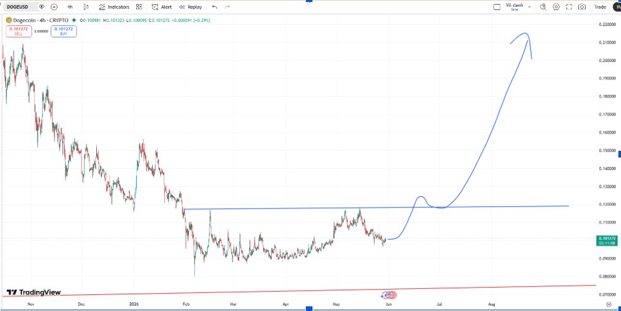Screen dimensions: 621x311
Task: Click the low value L0.100095
Action: pyautogui.click(x=136, y=20)
